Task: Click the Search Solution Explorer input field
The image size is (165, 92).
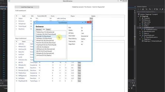Action: pos(151,12)
